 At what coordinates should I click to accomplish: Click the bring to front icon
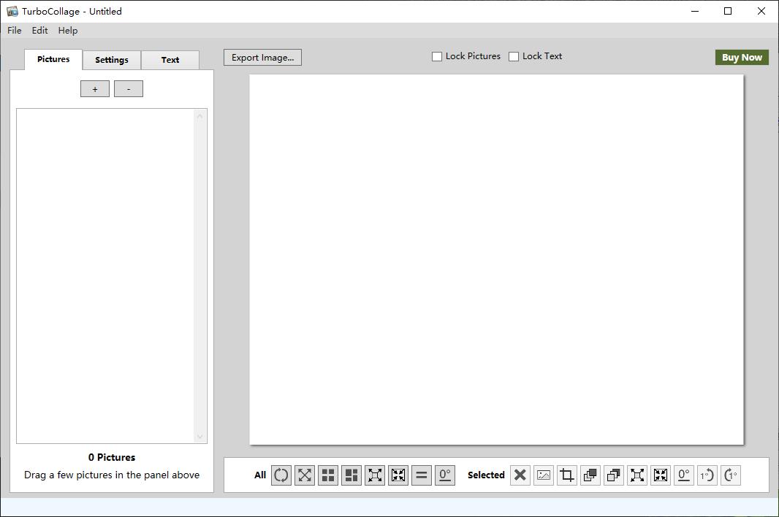coord(590,475)
